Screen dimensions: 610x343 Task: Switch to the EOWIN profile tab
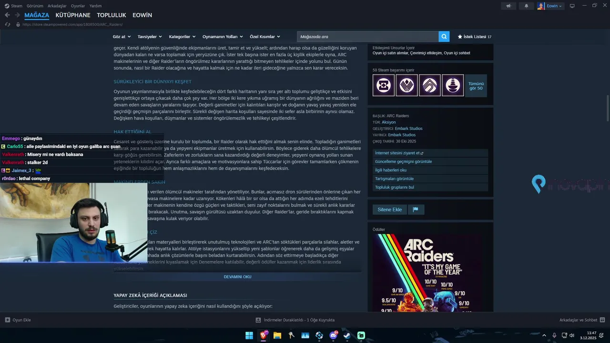(x=142, y=15)
